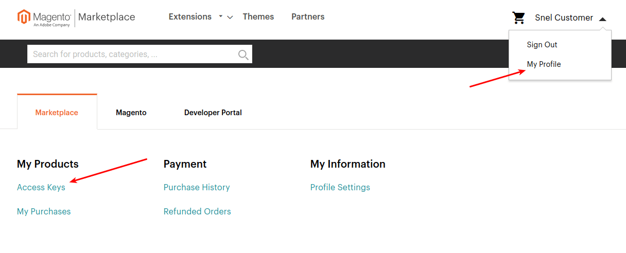The height and width of the screenshot is (253, 626).
Task: Open the shopping cart icon
Action: [518, 18]
